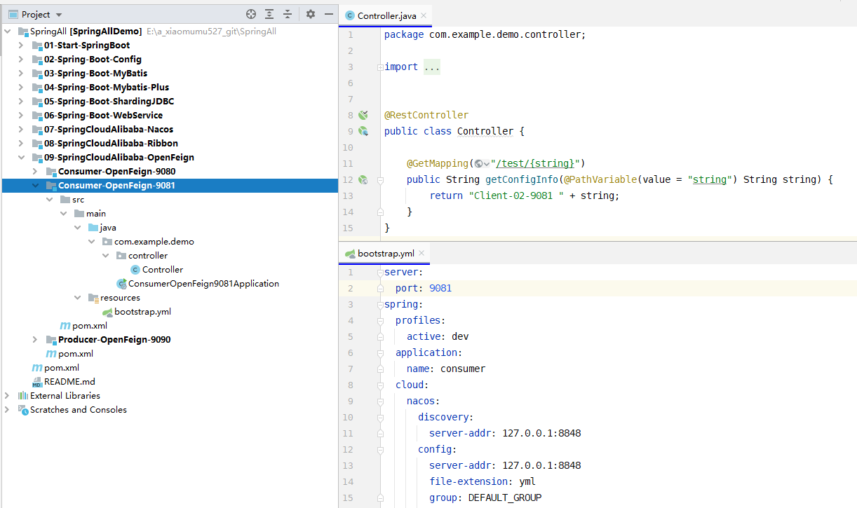Hide the Project tool window

point(328,14)
